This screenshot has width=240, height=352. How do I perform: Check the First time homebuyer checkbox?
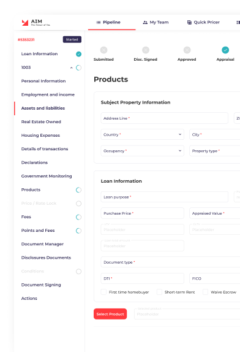click(x=103, y=292)
